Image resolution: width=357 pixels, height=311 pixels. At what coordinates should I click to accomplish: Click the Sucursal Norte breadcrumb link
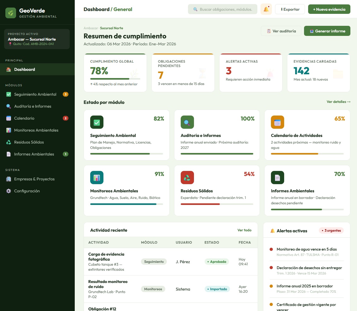[x=112, y=28]
